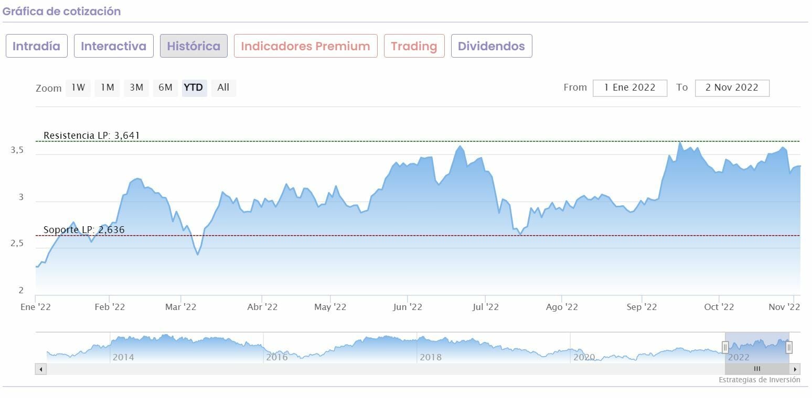Go to the Trading tab
The height and width of the screenshot is (398, 812).
(x=414, y=46)
